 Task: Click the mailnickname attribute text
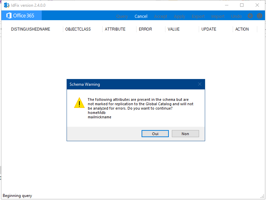pos(100,117)
